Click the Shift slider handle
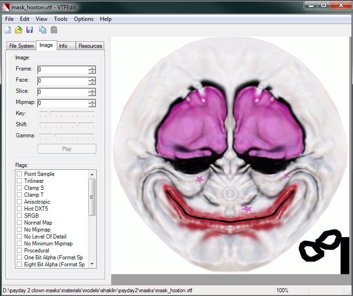 point(78,123)
